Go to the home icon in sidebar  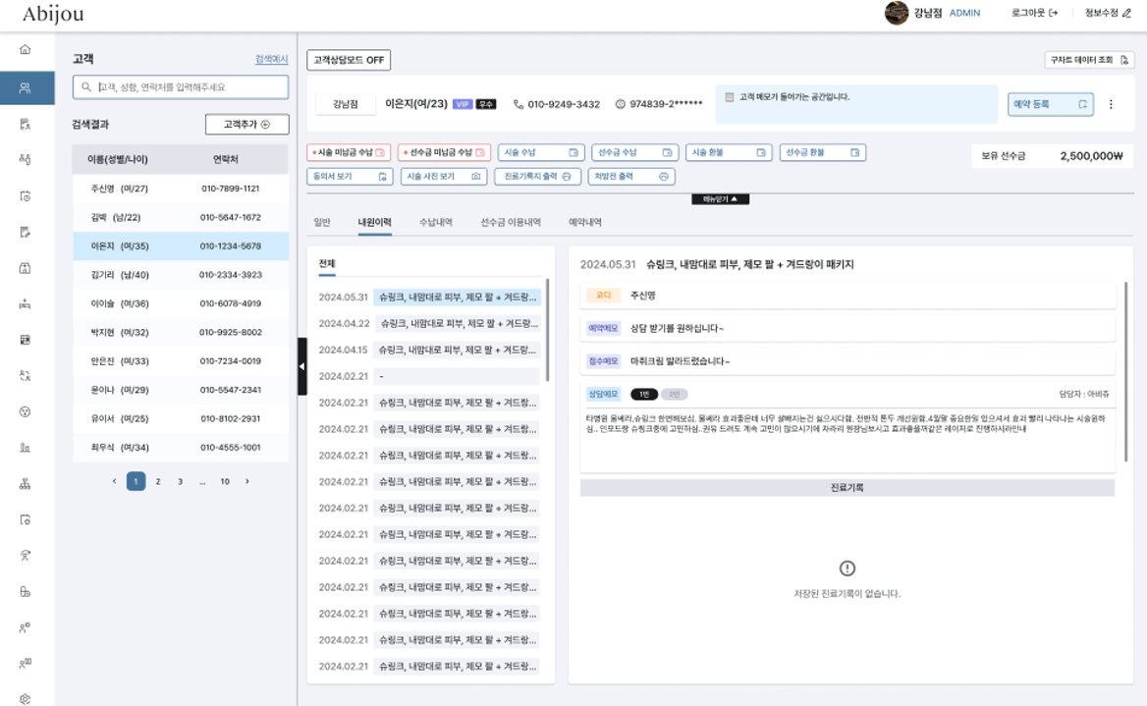point(25,50)
